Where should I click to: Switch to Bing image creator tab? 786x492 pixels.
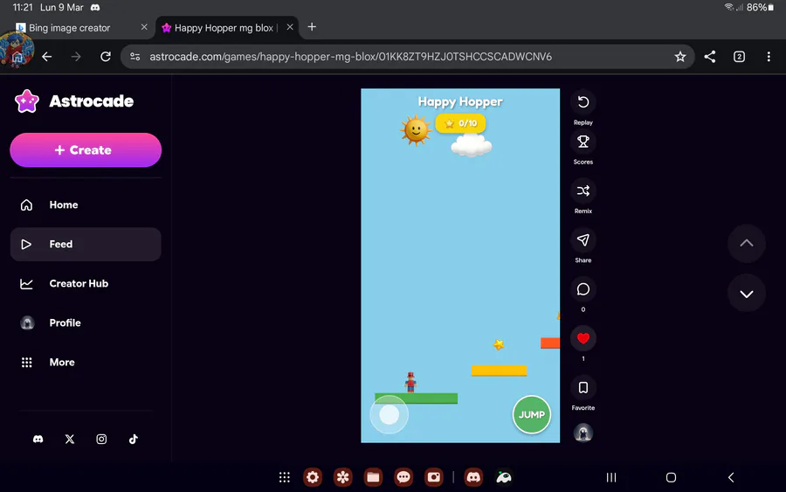pyautogui.click(x=70, y=28)
